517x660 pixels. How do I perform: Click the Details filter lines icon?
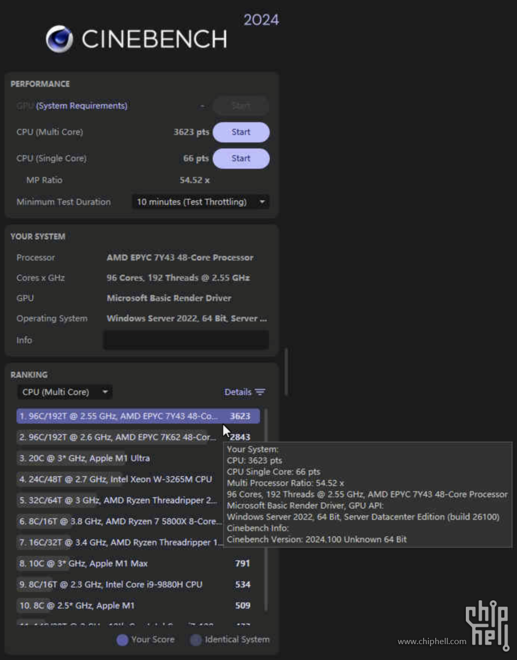click(x=260, y=392)
